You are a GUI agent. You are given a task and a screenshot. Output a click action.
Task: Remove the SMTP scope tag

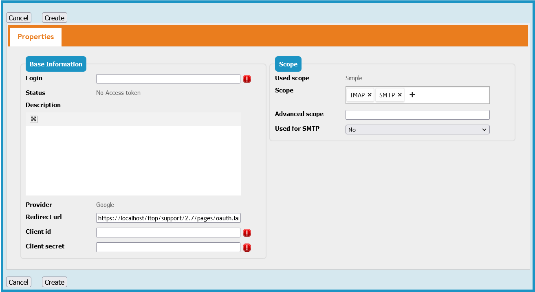(400, 95)
